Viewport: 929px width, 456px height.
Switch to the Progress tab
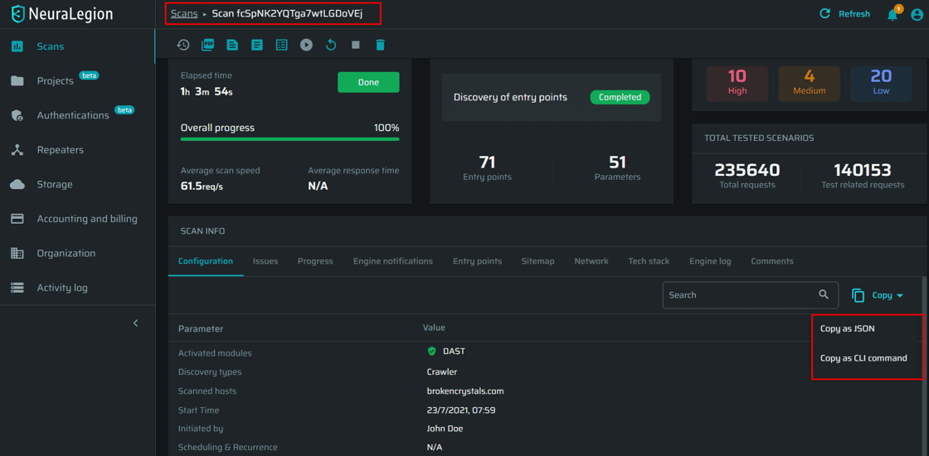pos(315,261)
